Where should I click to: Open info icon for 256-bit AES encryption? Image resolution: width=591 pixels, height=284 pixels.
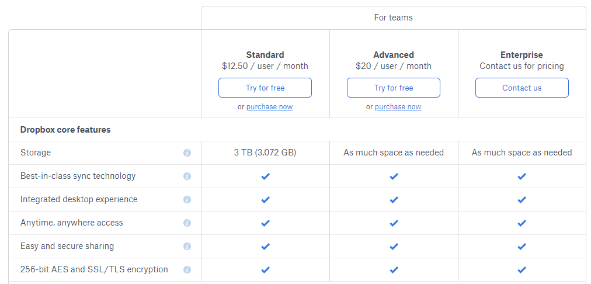(x=187, y=269)
